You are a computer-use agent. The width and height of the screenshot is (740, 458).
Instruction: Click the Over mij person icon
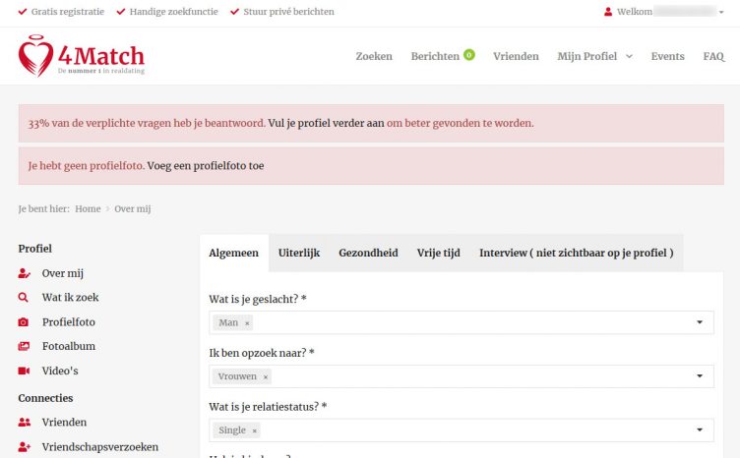(25, 273)
